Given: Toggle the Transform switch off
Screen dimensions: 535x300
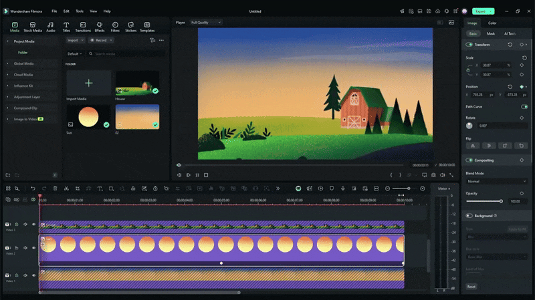Looking at the screenshot, I should [x=469, y=45].
